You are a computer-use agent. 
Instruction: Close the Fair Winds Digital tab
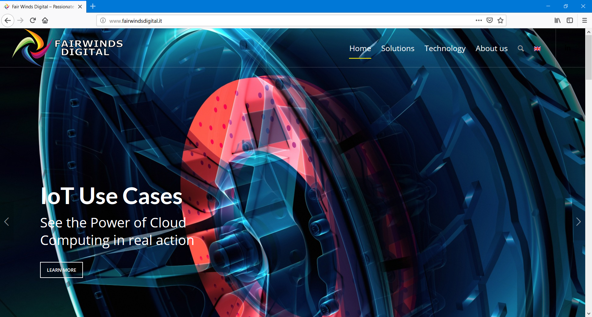coord(80,6)
